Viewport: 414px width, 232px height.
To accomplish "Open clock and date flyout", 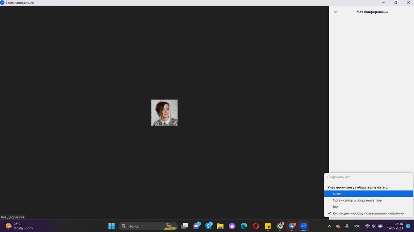I will click(395, 226).
